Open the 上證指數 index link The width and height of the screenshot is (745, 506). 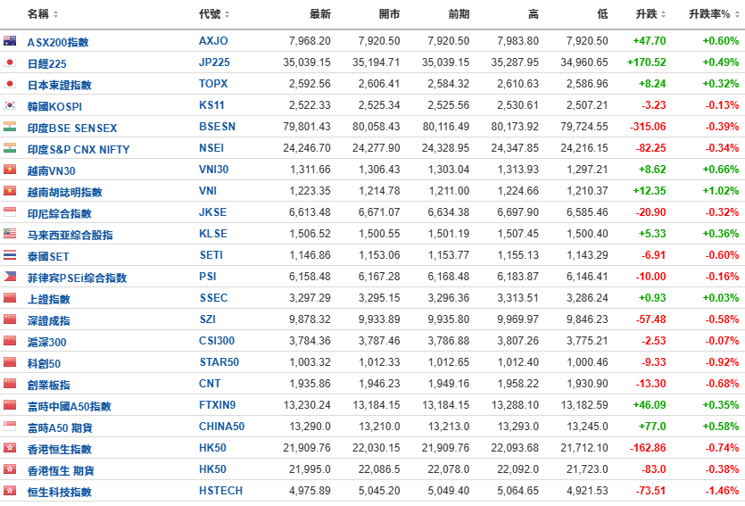click(49, 299)
